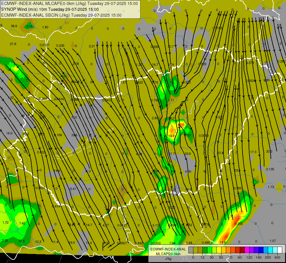Screen dimensions: 286x263
Task: Select the map value 21.9
Action: (13, 44)
